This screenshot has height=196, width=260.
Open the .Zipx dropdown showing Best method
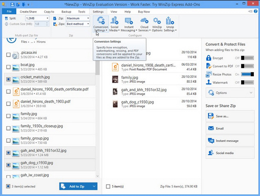pos(78,24)
